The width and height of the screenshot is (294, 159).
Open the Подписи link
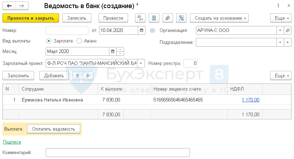pyautogui.click(x=12, y=142)
